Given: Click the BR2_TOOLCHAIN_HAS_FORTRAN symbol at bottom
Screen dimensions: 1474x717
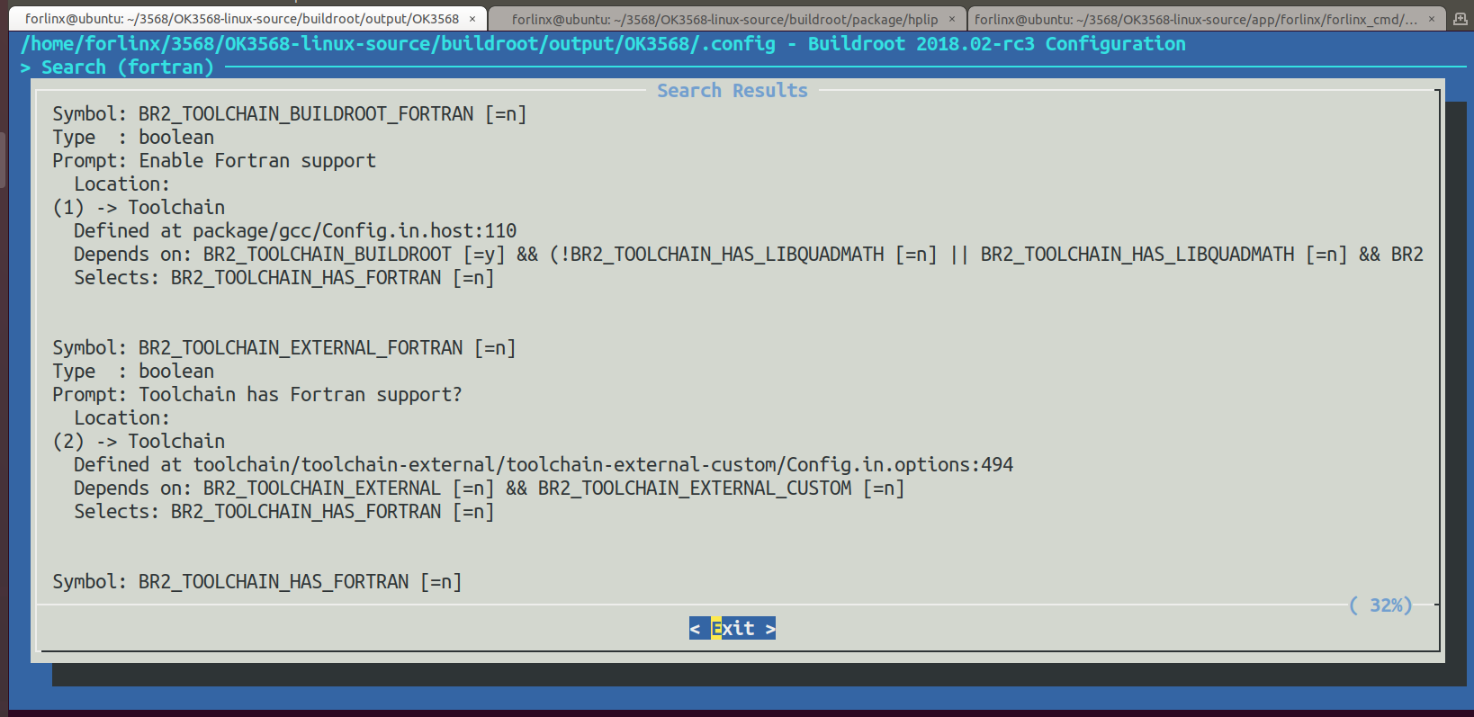Looking at the screenshot, I should click(x=256, y=582).
